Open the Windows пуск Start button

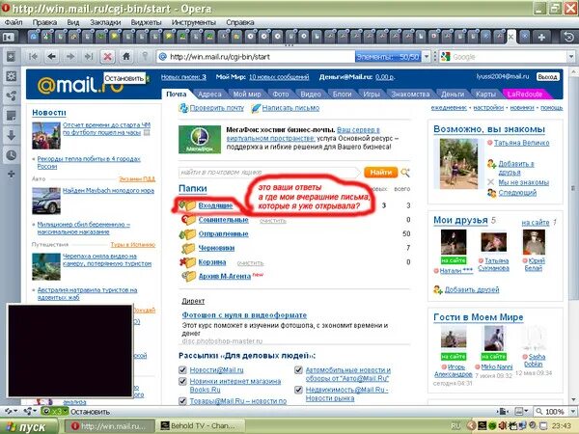click(29, 426)
